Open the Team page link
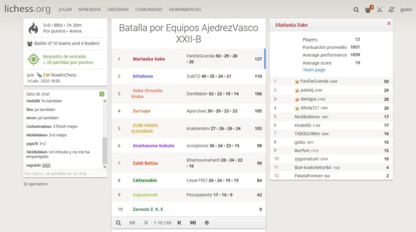The height and width of the screenshot is (232, 416). tap(314, 70)
